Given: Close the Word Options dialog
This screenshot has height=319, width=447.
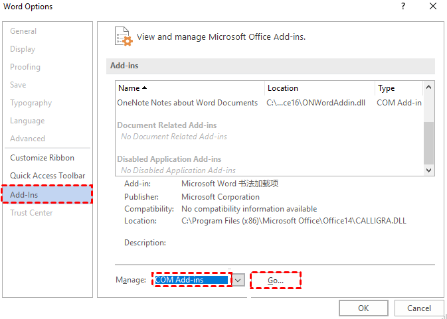Looking at the screenshot, I should [433, 7].
